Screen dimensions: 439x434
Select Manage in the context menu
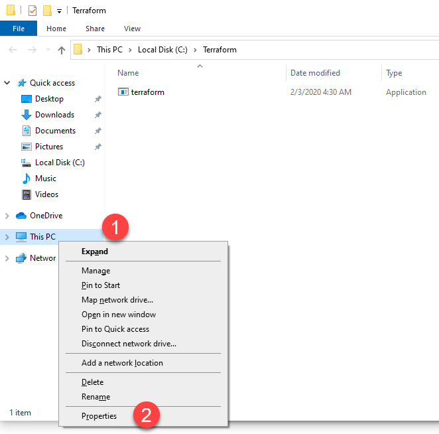click(95, 271)
